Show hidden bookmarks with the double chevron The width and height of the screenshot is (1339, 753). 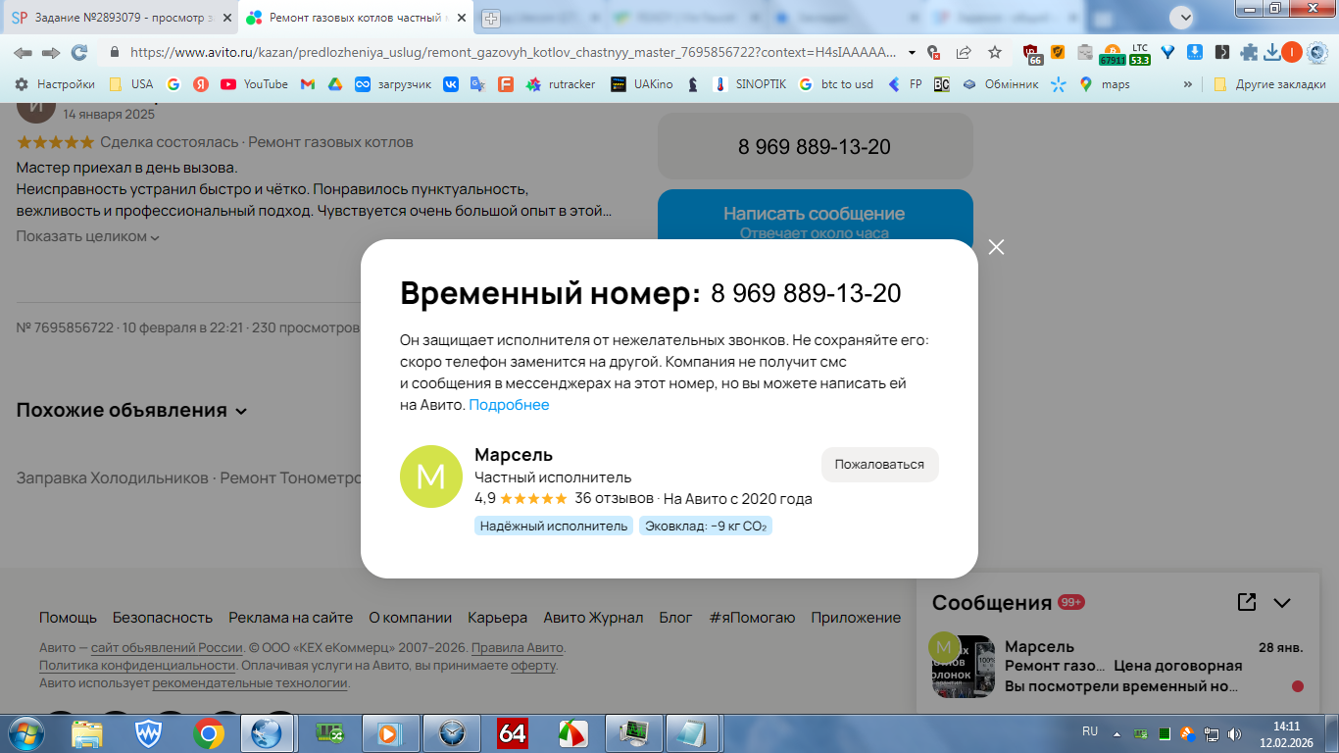[x=1188, y=84]
